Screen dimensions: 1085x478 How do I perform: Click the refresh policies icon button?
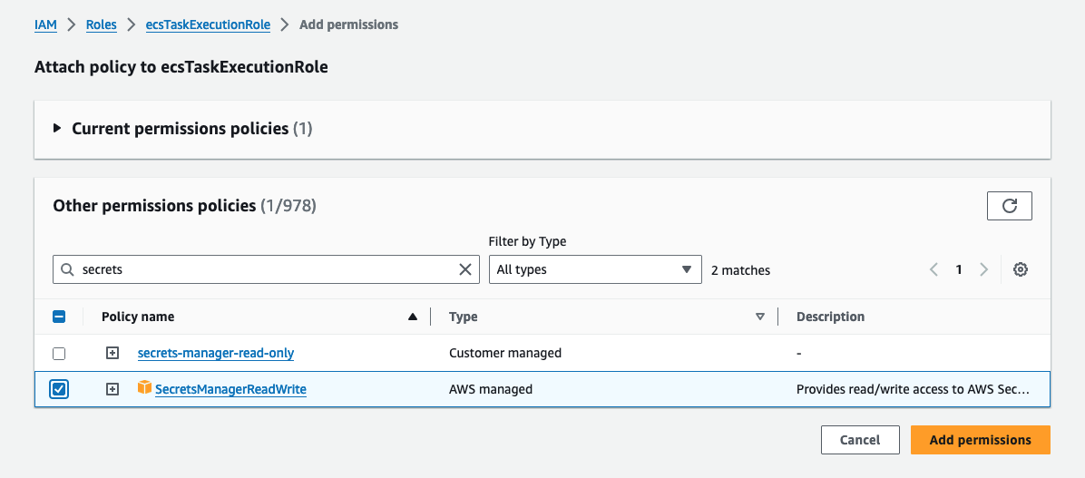pos(1009,206)
